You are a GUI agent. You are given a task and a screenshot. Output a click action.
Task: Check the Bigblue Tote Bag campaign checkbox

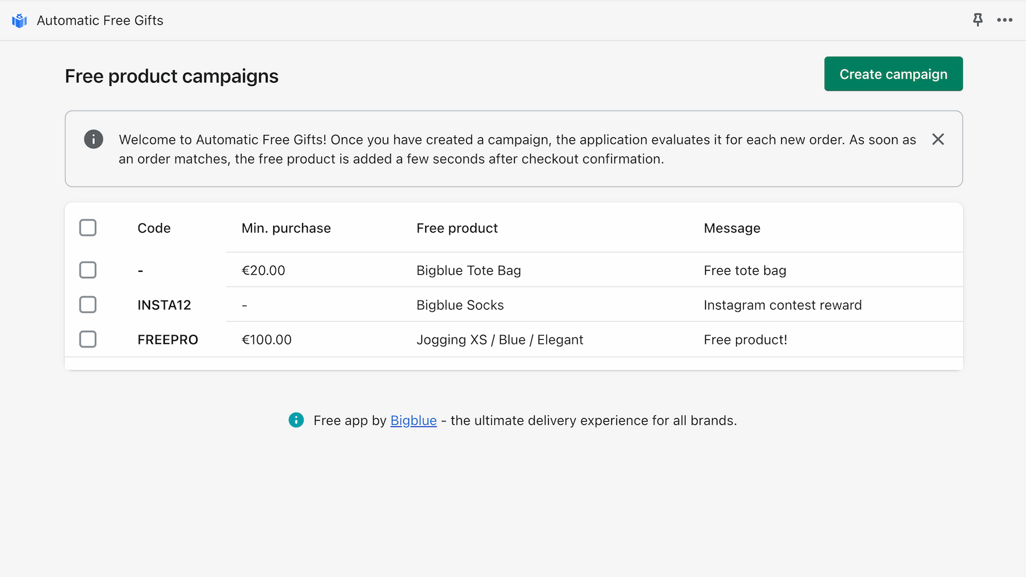coord(88,270)
